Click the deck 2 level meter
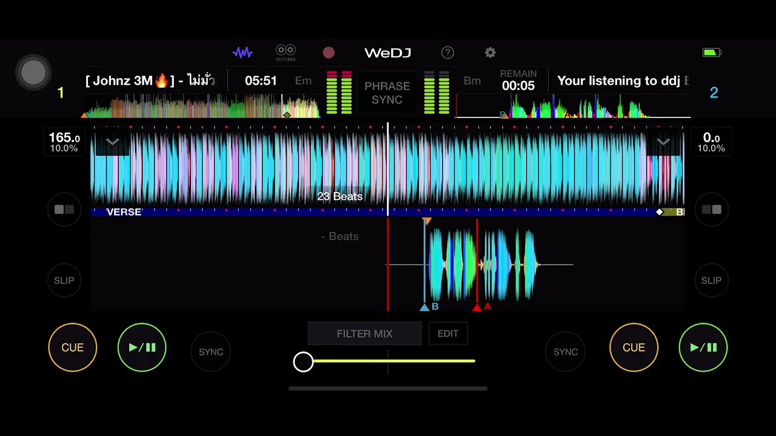The height and width of the screenshot is (436, 776). click(x=436, y=93)
